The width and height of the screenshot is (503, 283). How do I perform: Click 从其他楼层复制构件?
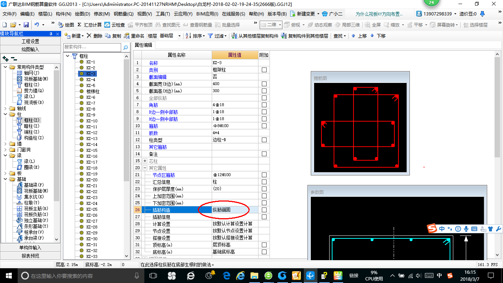tap(255, 36)
